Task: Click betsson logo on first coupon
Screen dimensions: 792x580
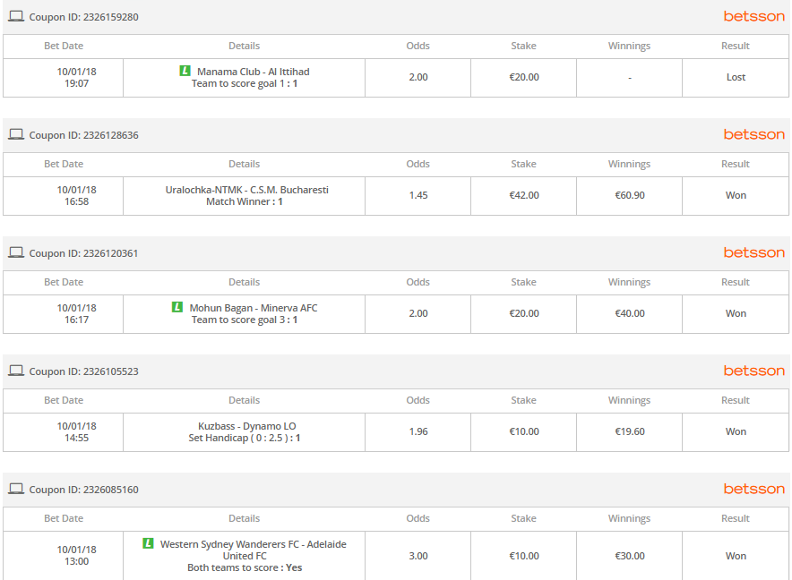Action: click(754, 17)
